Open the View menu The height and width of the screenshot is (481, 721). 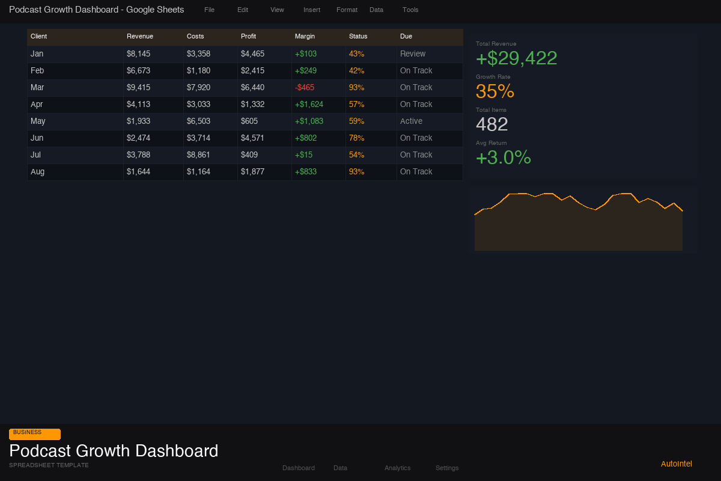277,10
